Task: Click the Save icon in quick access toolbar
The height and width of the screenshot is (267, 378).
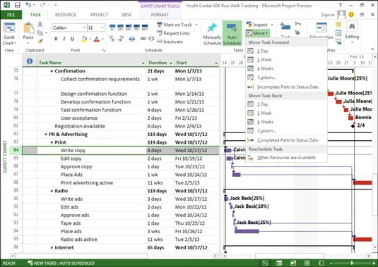Action: coord(17,5)
